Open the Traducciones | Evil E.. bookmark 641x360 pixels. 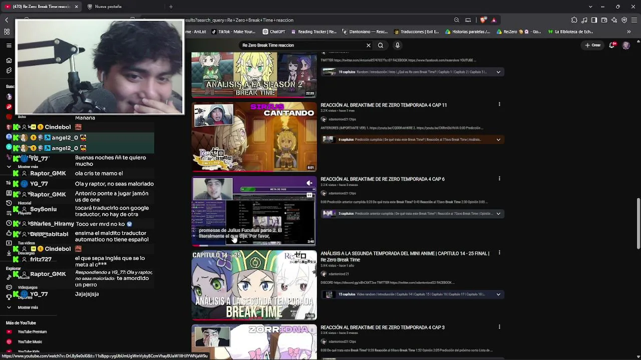(416, 31)
